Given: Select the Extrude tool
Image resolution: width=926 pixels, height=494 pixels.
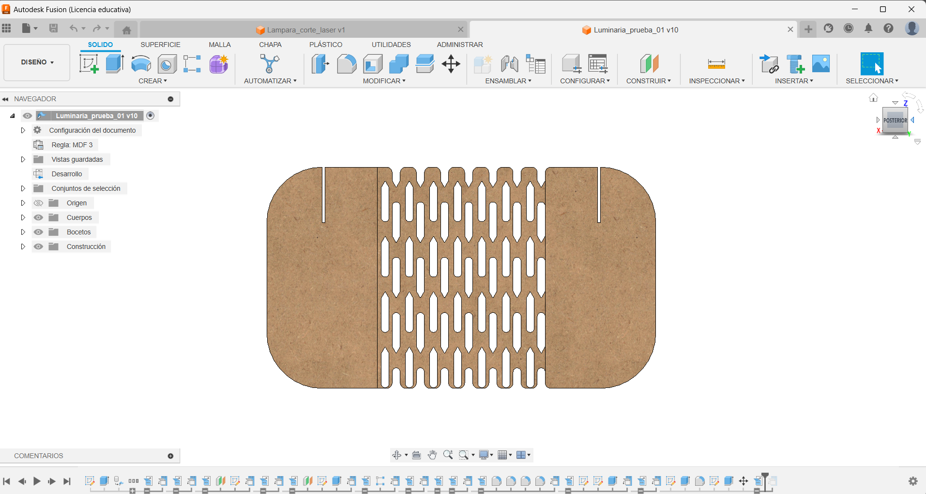Looking at the screenshot, I should tap(115, 64).
